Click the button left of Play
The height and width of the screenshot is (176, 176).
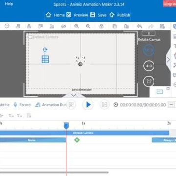tap(71, 105)
